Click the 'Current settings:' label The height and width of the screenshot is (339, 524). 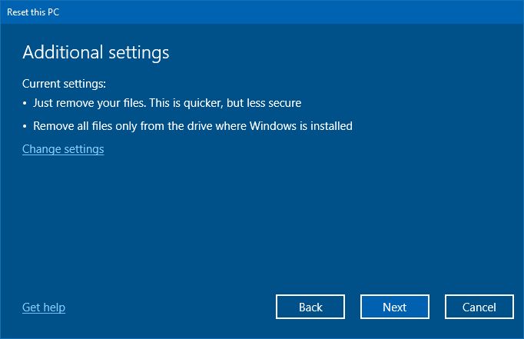pyautogui.click(x=65, y=84)
